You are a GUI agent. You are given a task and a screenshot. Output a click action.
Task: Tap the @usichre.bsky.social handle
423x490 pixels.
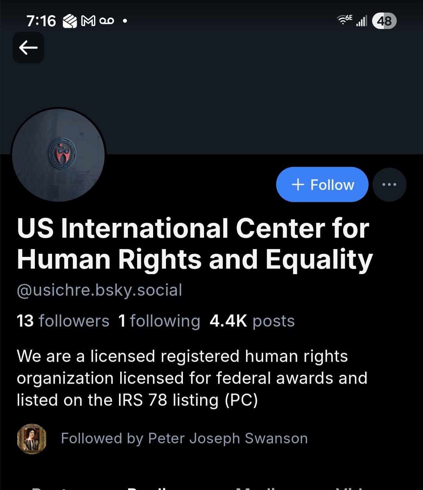pyautogui.click(x=99, y=291)
